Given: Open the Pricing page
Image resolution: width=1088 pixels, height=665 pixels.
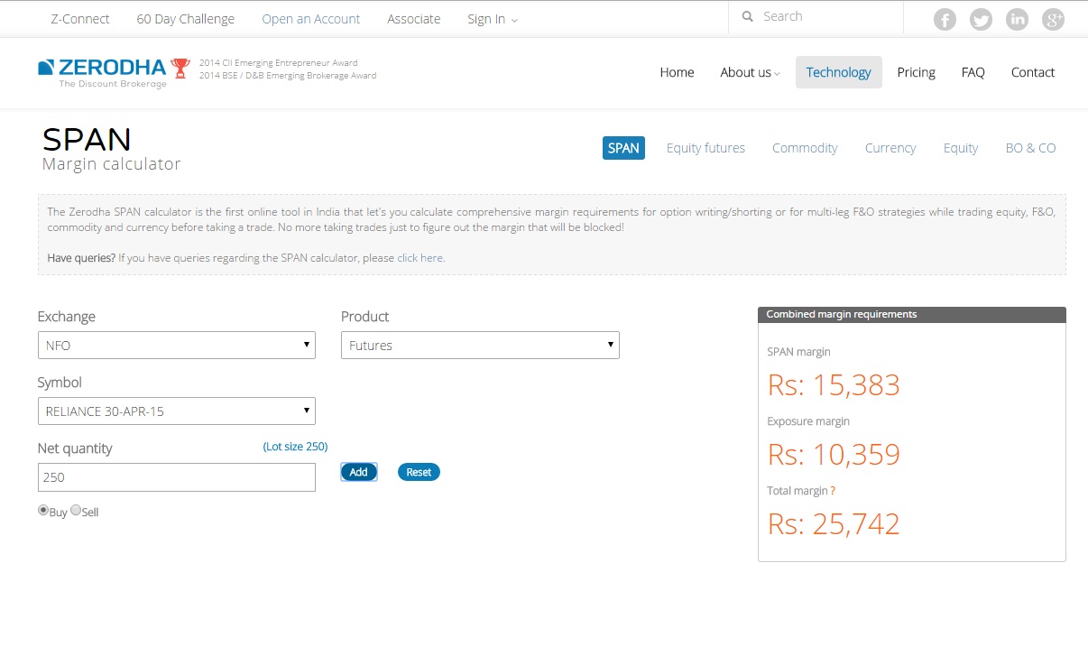Looking at the screenshot, I should pyautogui.click(x=916, y=72).
